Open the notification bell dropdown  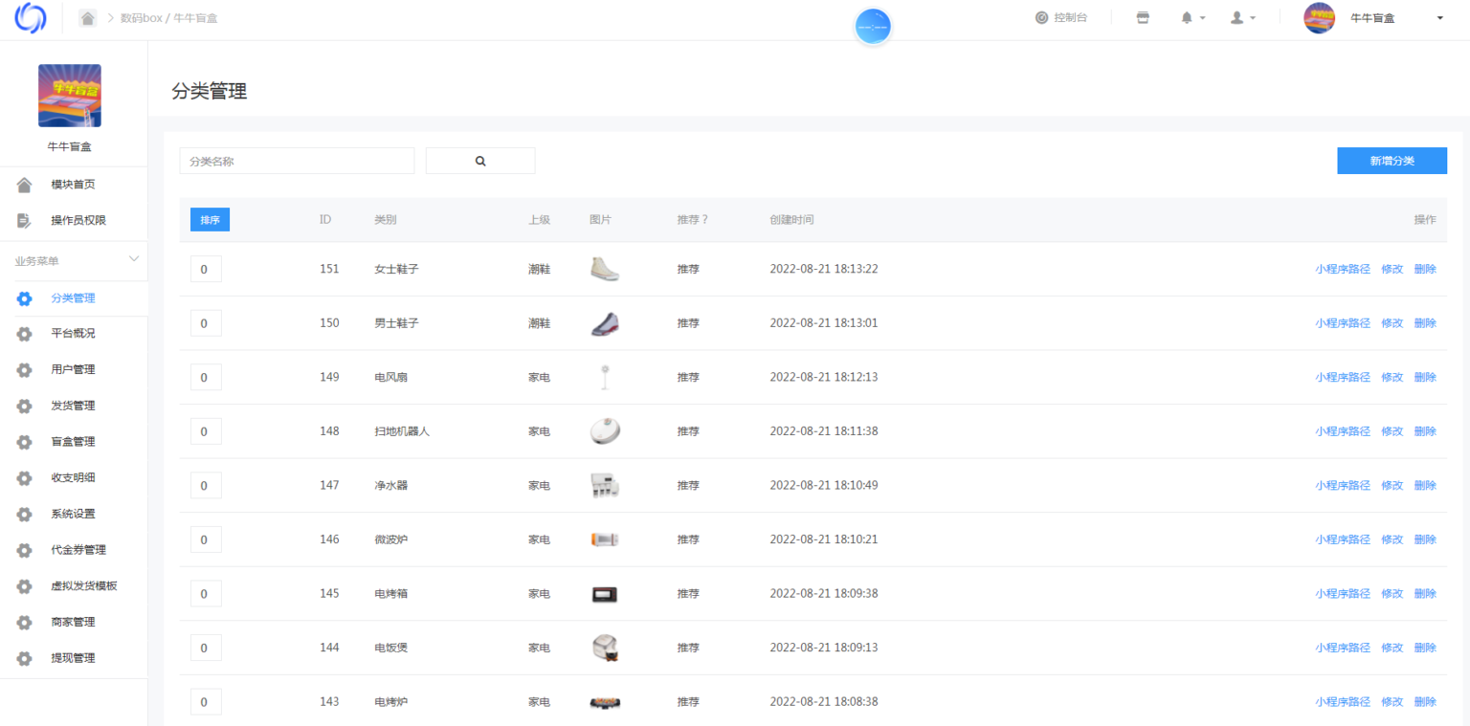[1192, 18]
